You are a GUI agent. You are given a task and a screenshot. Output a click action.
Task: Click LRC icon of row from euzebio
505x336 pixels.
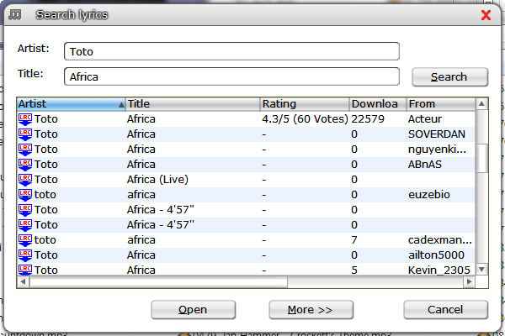point(25,195)
